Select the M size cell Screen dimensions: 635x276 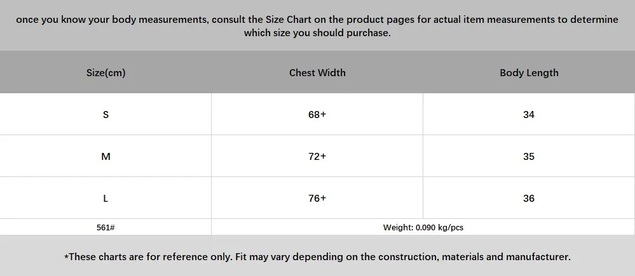(x=106, y=157)
